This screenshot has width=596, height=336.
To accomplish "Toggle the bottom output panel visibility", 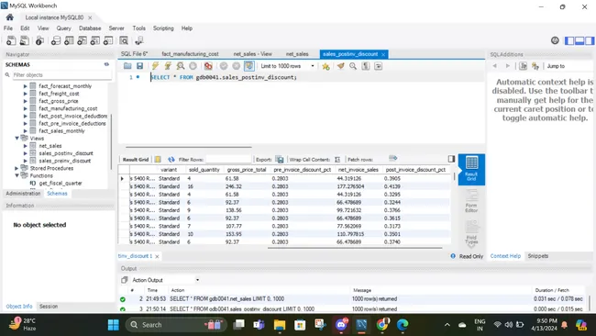I will 579,40.
